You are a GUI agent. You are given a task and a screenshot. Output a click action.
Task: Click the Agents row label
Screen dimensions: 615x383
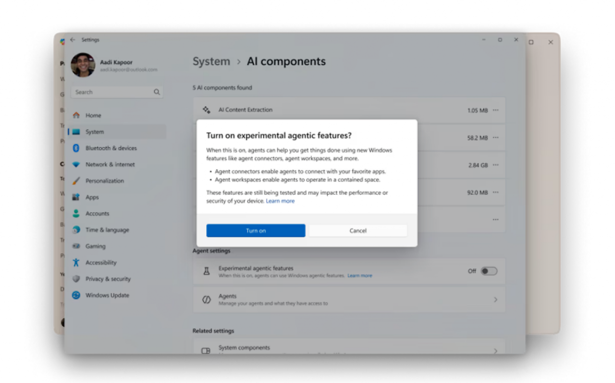pos(227,296)
